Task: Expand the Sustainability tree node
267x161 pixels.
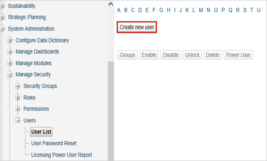Action: click(2, 6)
